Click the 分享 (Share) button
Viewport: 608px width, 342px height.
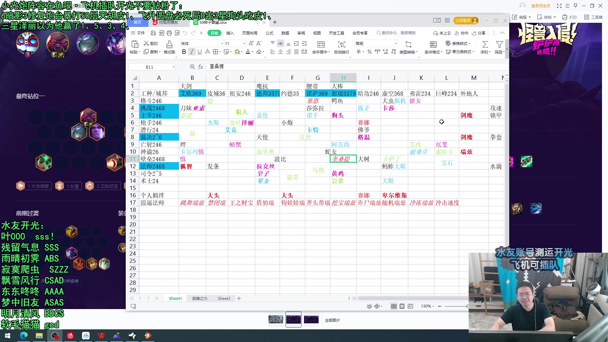tap(479, 33)
